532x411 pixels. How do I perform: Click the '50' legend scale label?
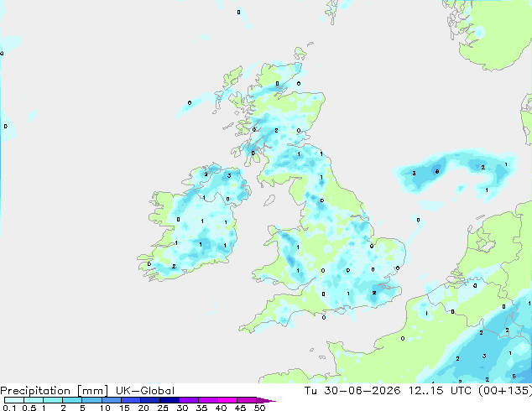coord(259,408)
